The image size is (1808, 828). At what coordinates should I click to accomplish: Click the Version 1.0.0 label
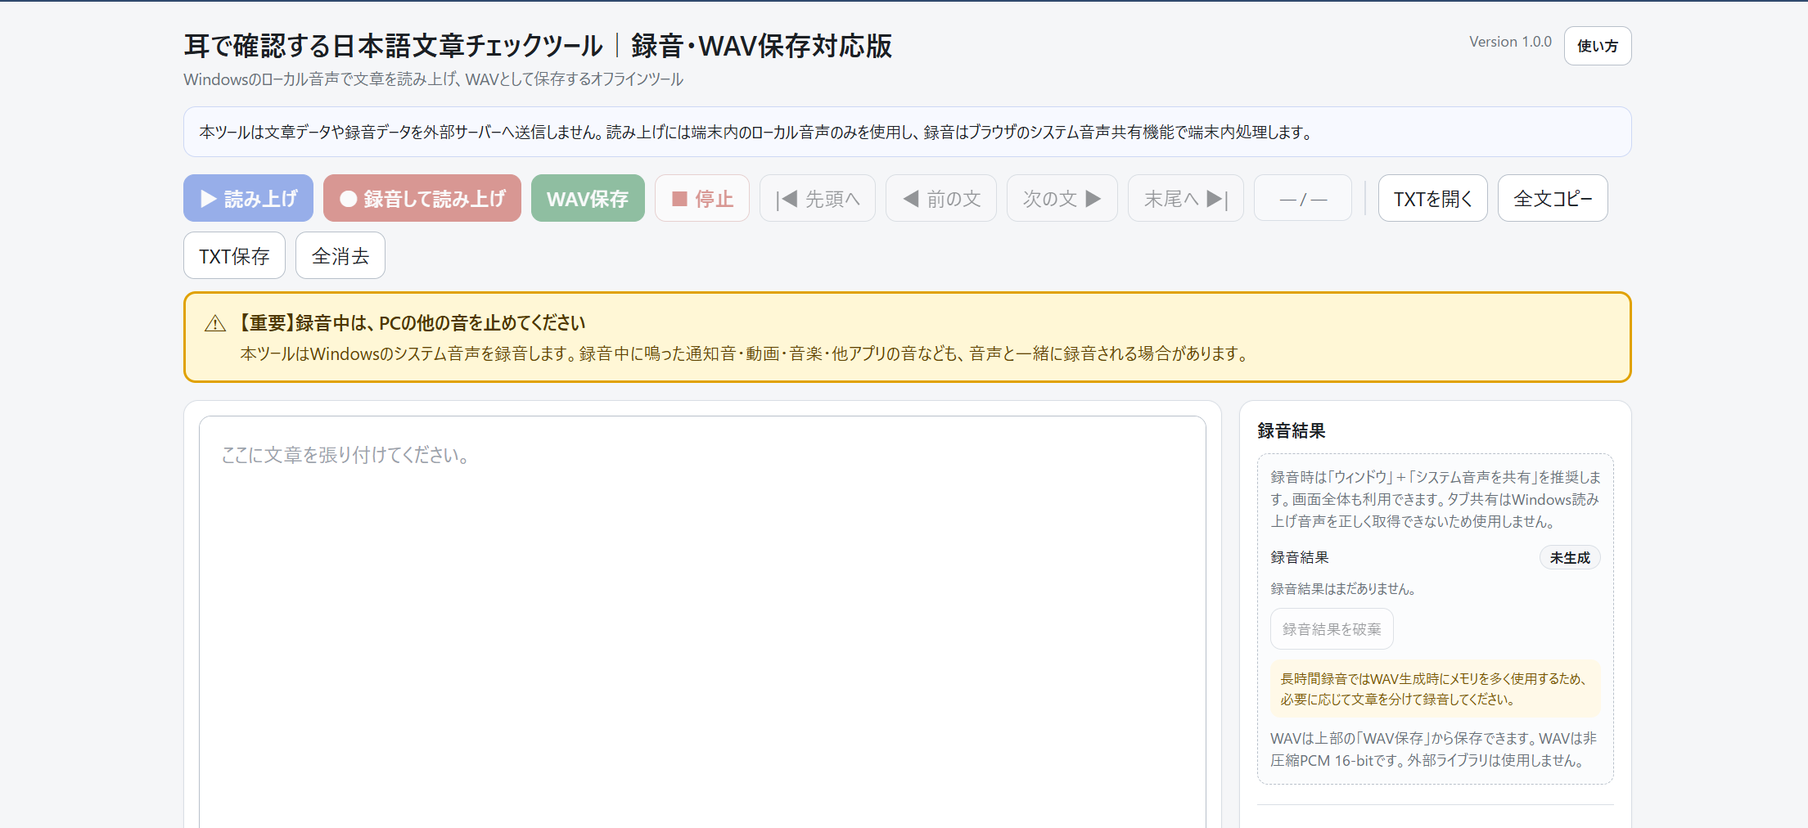pyautogui.click(x=1510, y=42)
